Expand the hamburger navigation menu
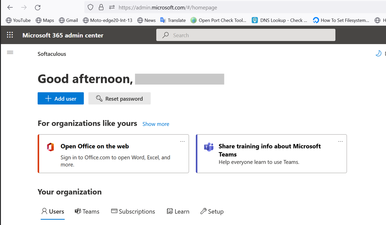Image resolution: width=386 pixels, height=225 pixels. point(10,52)
